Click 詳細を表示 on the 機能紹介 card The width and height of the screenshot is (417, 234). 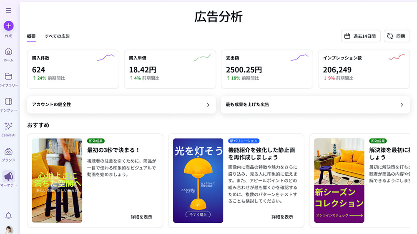[x=282, y=217]
